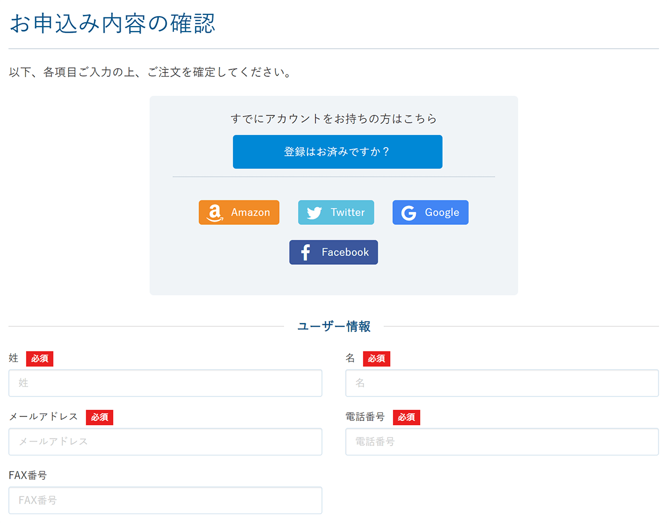This screenshot has height=523, width=667.
Task: Click the ユーザー情報 section title
Action: coord(334,326)
